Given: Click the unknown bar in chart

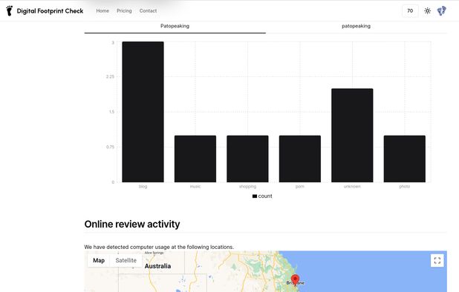Looking at the screenshot, I should pyautogui.click(x=352, y=135).
